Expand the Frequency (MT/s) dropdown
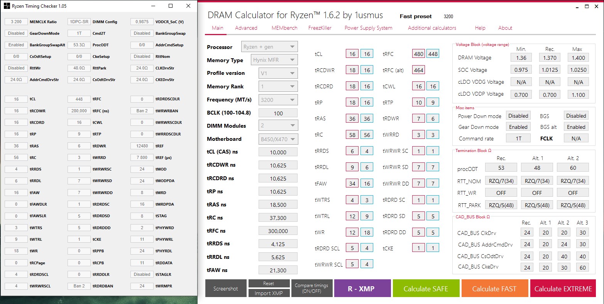604x304 pixels. 278,100
